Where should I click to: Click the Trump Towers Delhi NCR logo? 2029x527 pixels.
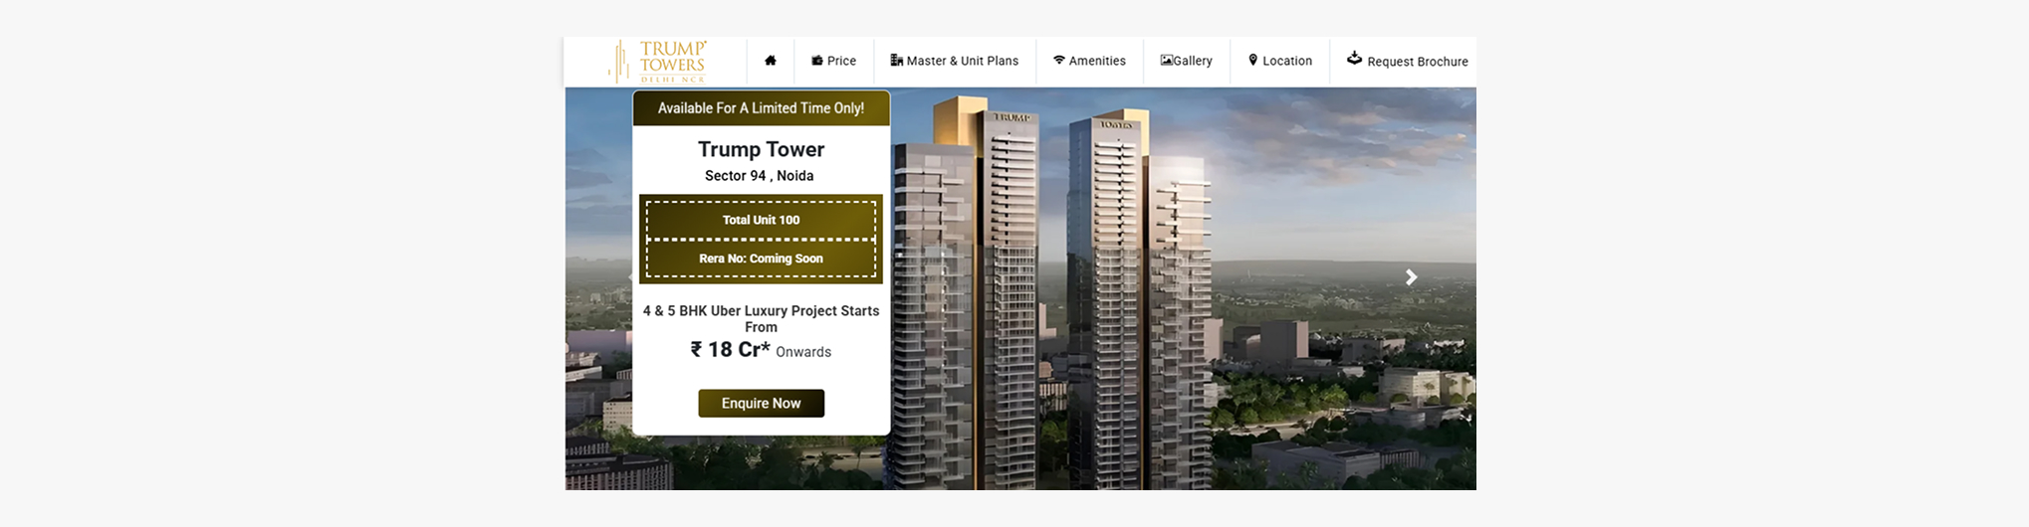[x=658, y=62]
